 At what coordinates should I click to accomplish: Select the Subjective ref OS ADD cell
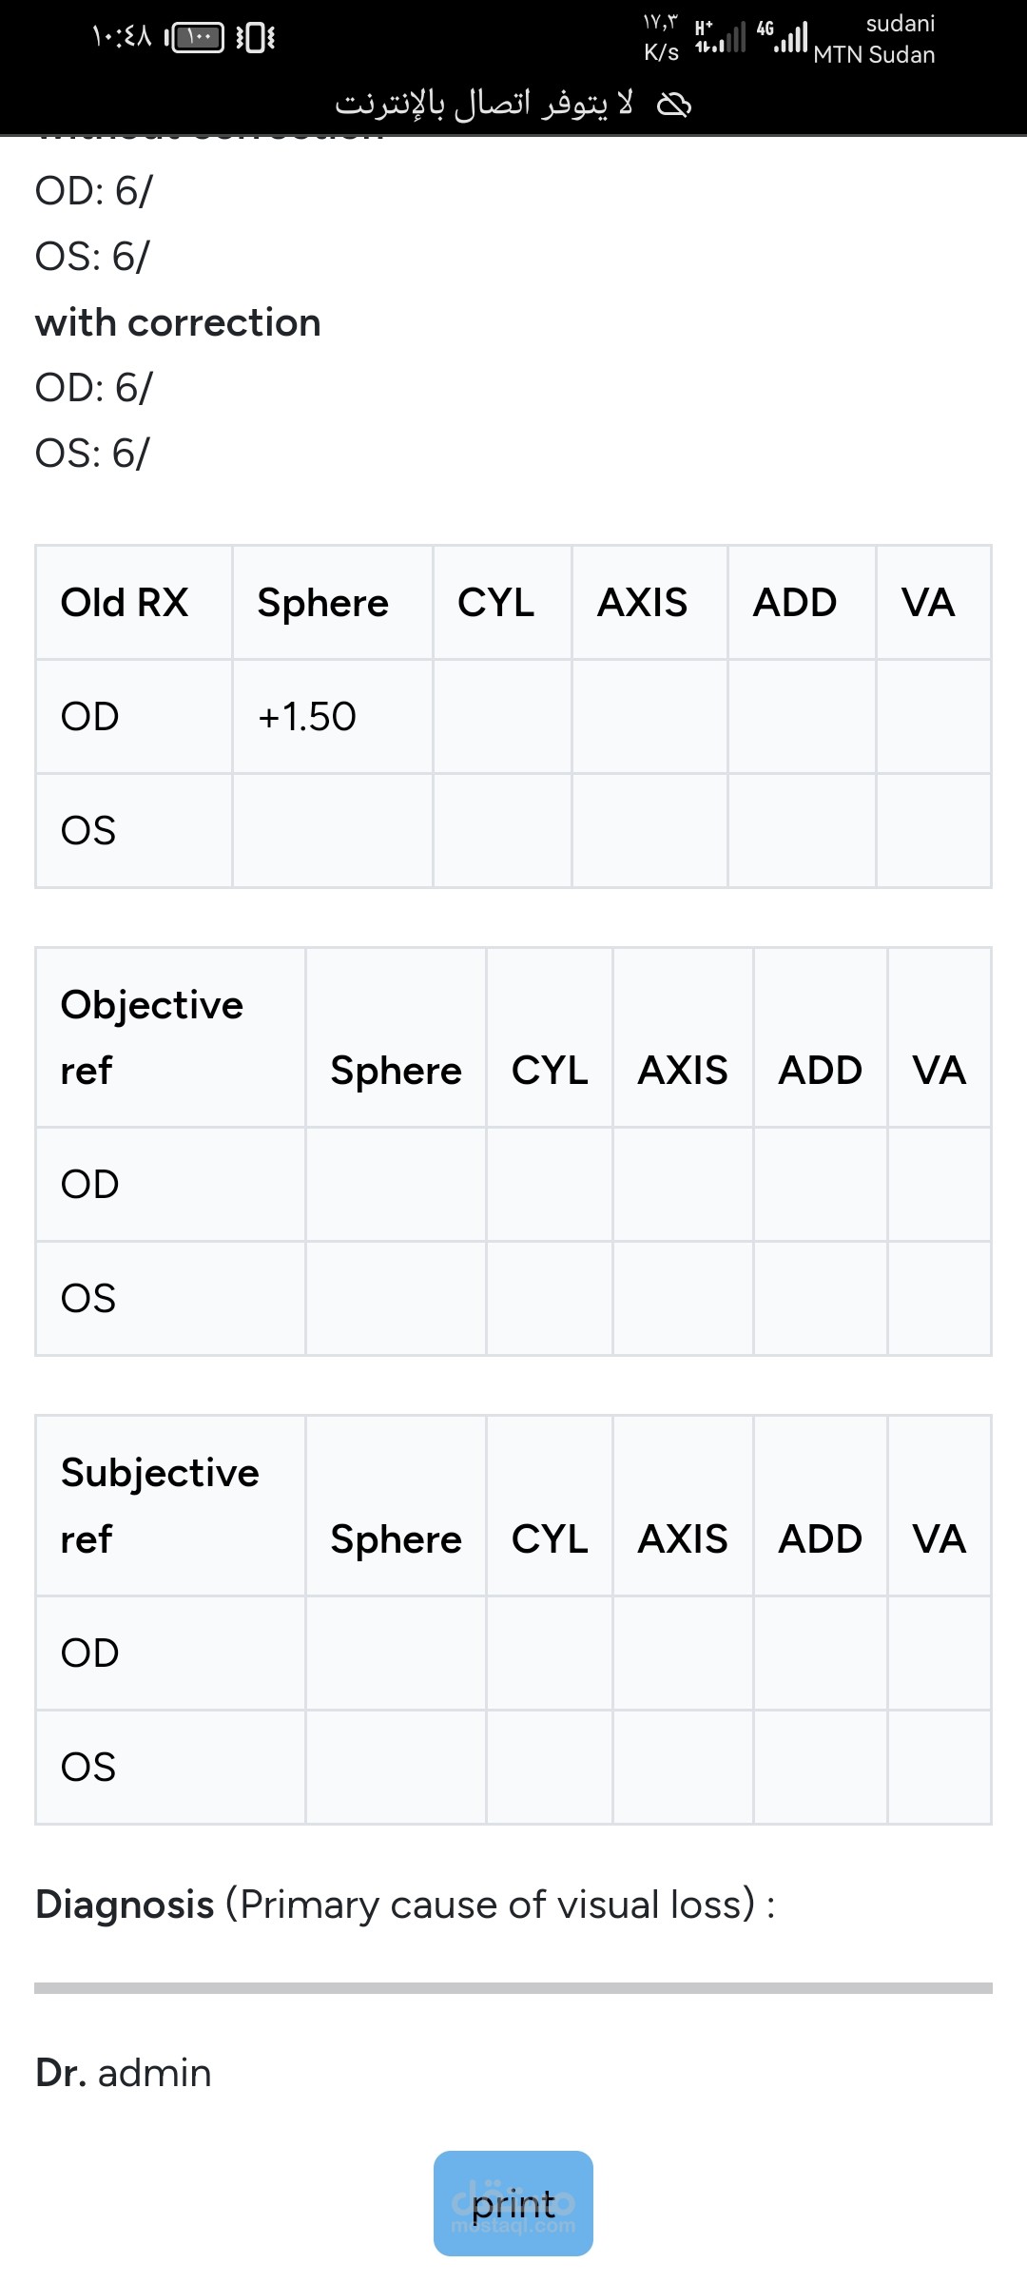820,1767
